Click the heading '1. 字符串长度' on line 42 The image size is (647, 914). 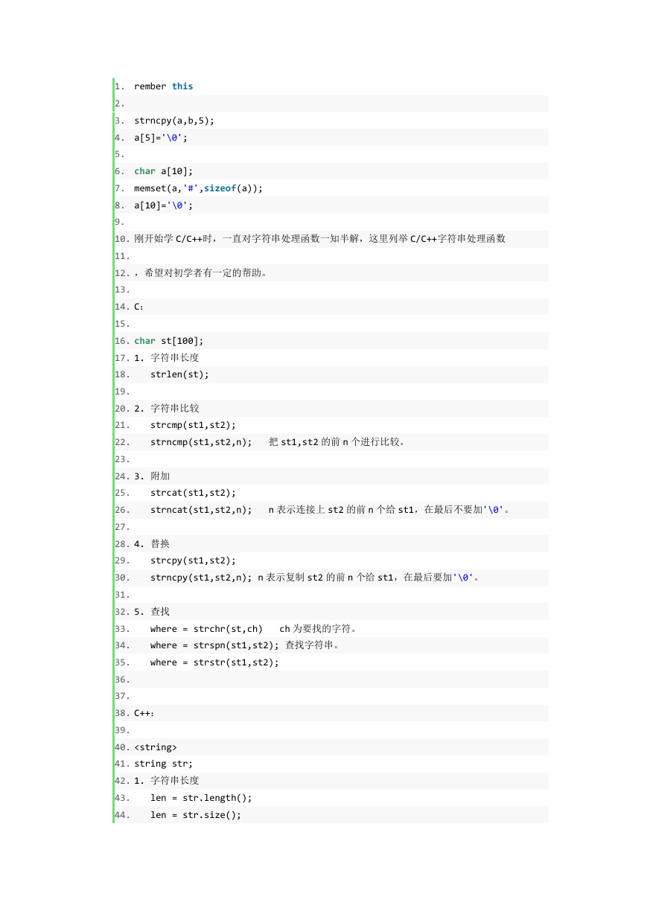167,781
